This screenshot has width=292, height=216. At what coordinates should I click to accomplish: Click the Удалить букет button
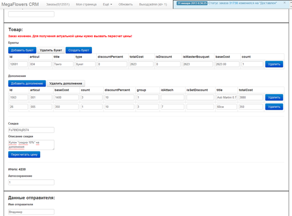(x=51, y=50)
